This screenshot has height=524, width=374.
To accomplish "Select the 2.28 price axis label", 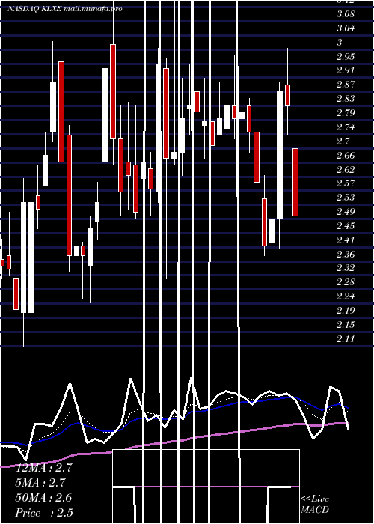I will (x=346, y=282).
